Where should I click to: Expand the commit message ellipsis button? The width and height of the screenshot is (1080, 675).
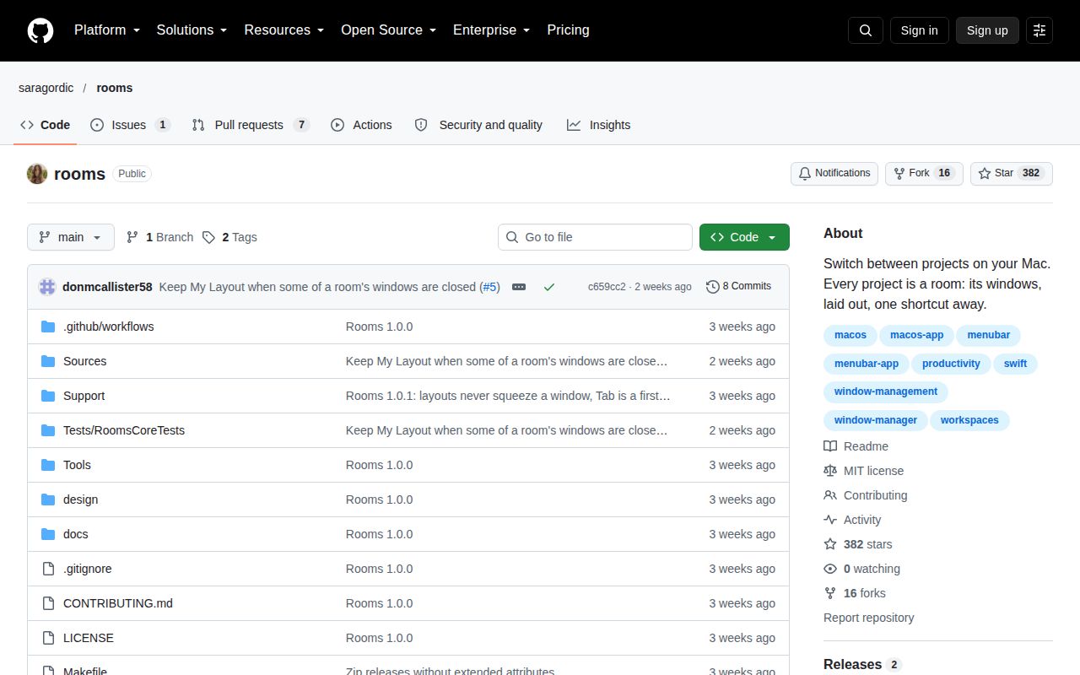[519, 287]
